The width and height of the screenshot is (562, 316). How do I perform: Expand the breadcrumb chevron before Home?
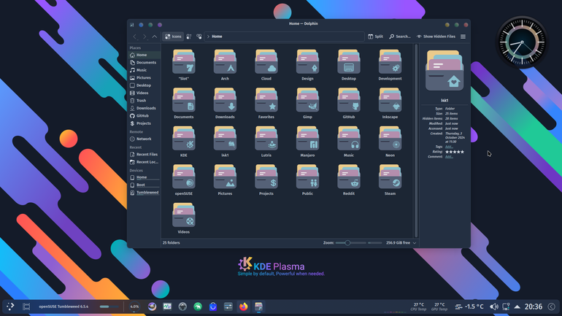(208, 36)
